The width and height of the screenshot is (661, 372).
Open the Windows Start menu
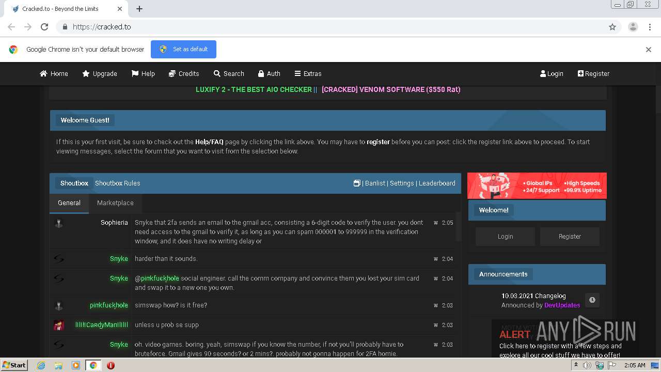click(x=14, y=365)
